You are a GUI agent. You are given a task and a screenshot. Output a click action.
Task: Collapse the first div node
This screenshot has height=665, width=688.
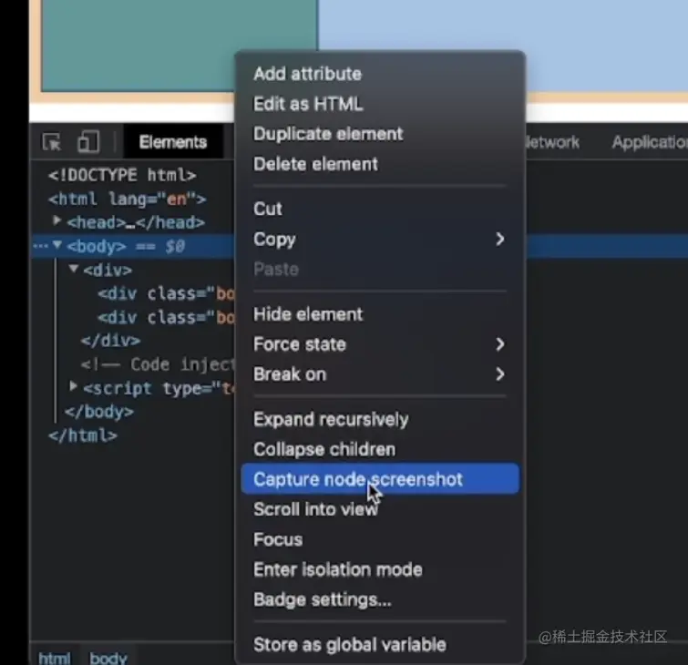74,268
